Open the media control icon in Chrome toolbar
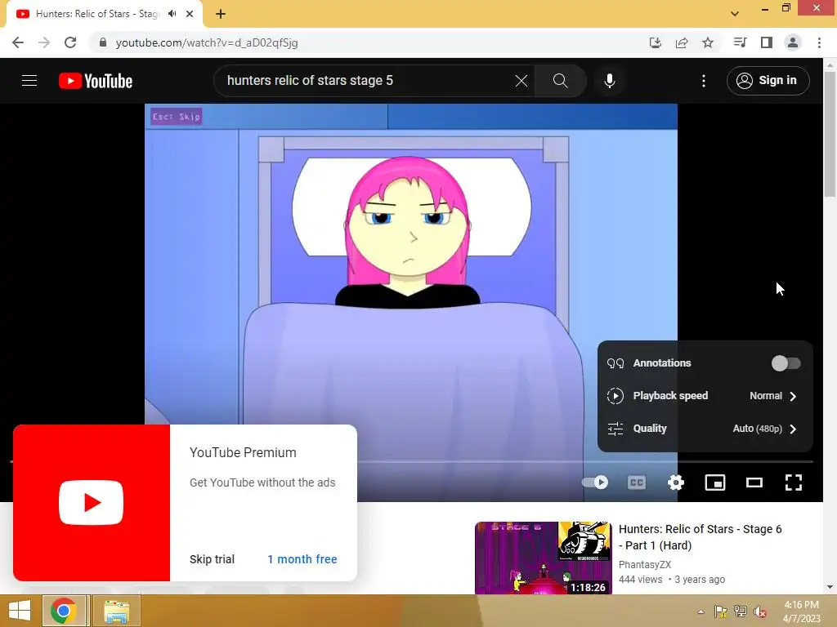The width and height of the screenshot is (837, 627). tap(740, 42)
